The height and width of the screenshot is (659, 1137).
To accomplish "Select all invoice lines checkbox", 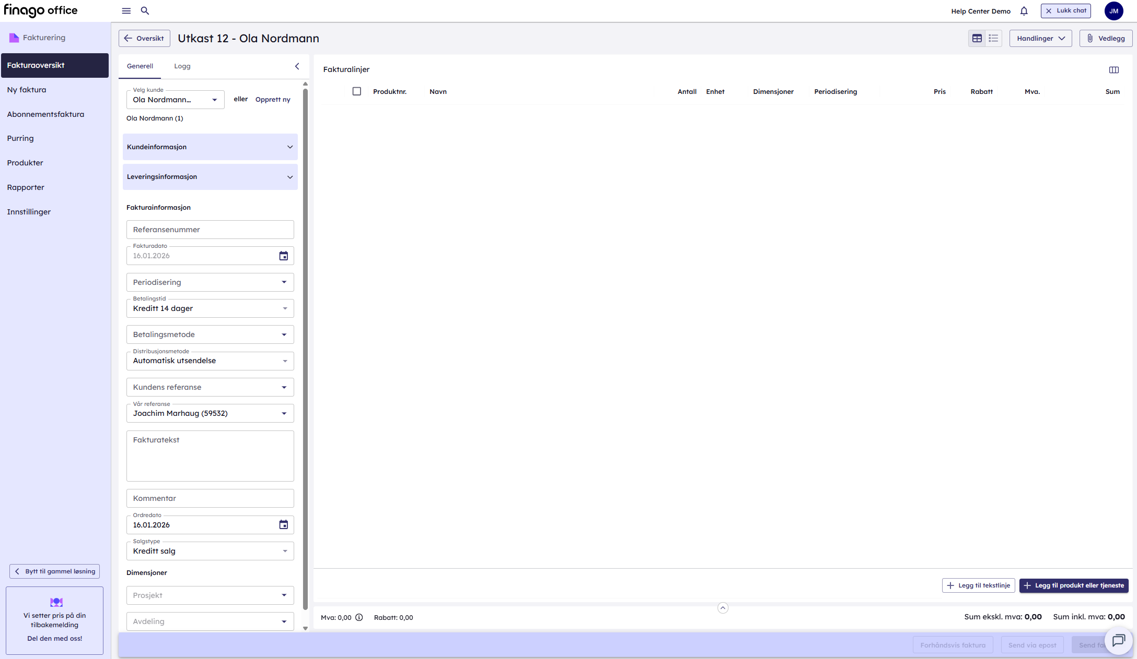I will point(357,91).
